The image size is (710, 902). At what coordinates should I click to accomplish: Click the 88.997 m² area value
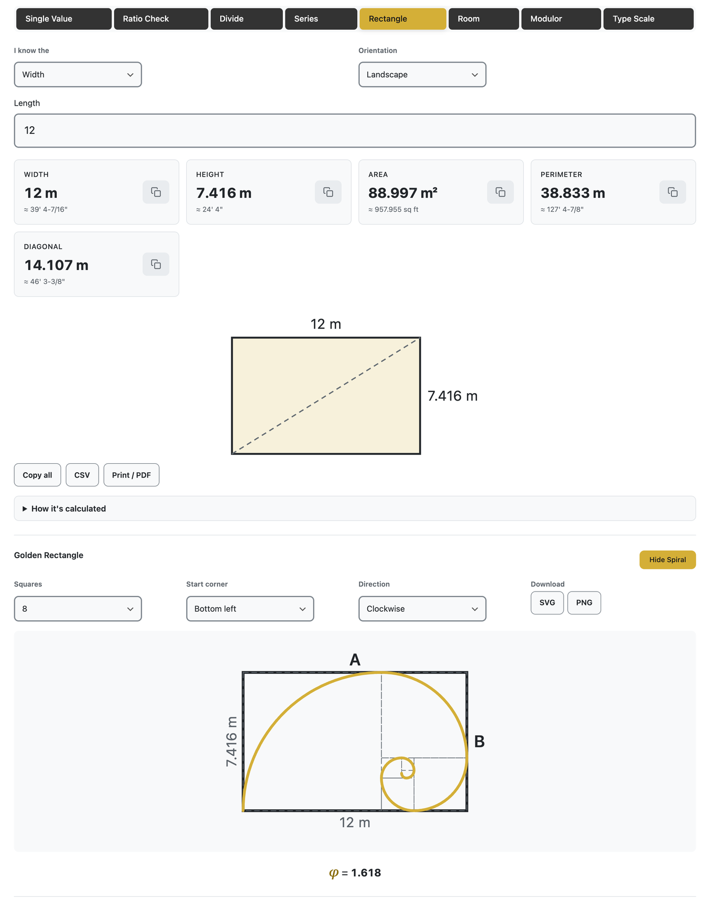pyautogui.click(x=403, y=193)
